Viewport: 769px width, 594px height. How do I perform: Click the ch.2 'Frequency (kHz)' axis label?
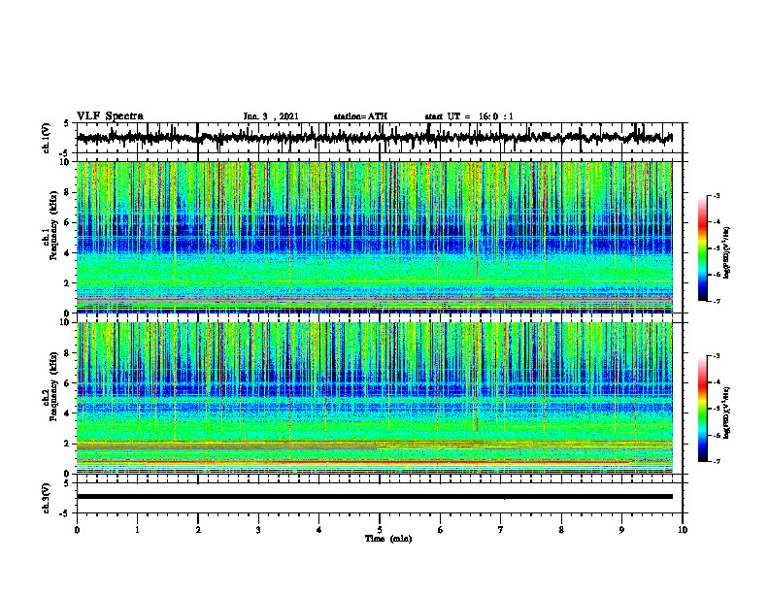pyautogui.click(x=54, y=386)
